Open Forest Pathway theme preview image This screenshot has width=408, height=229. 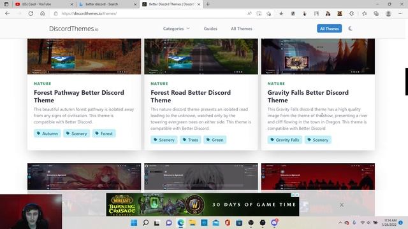click(84, 57)
